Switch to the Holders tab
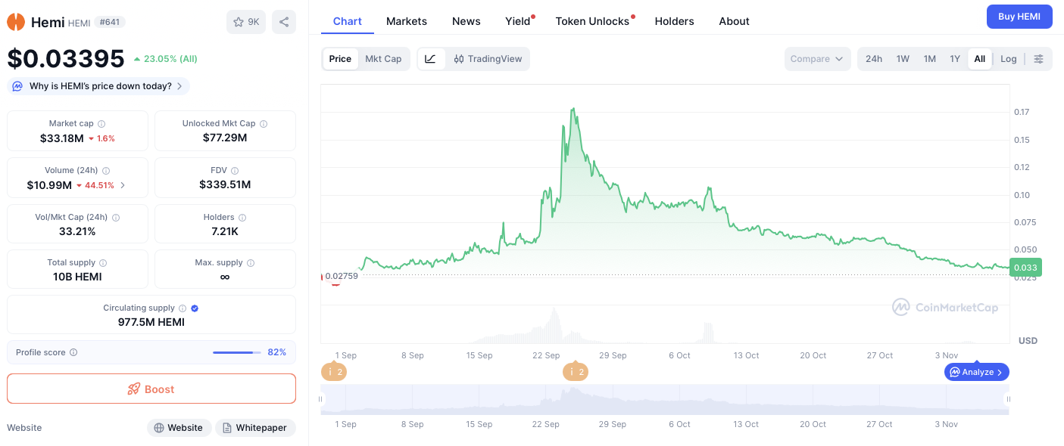The height and width of the screenshot is (446, 1064). [x=674, y=21]
